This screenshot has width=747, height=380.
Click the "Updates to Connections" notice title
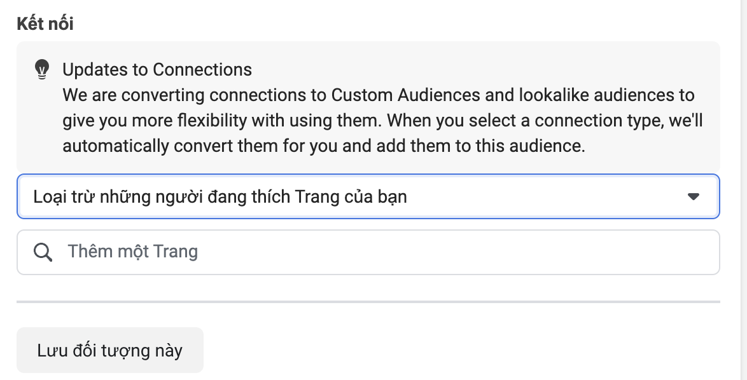tap(157, 69)
